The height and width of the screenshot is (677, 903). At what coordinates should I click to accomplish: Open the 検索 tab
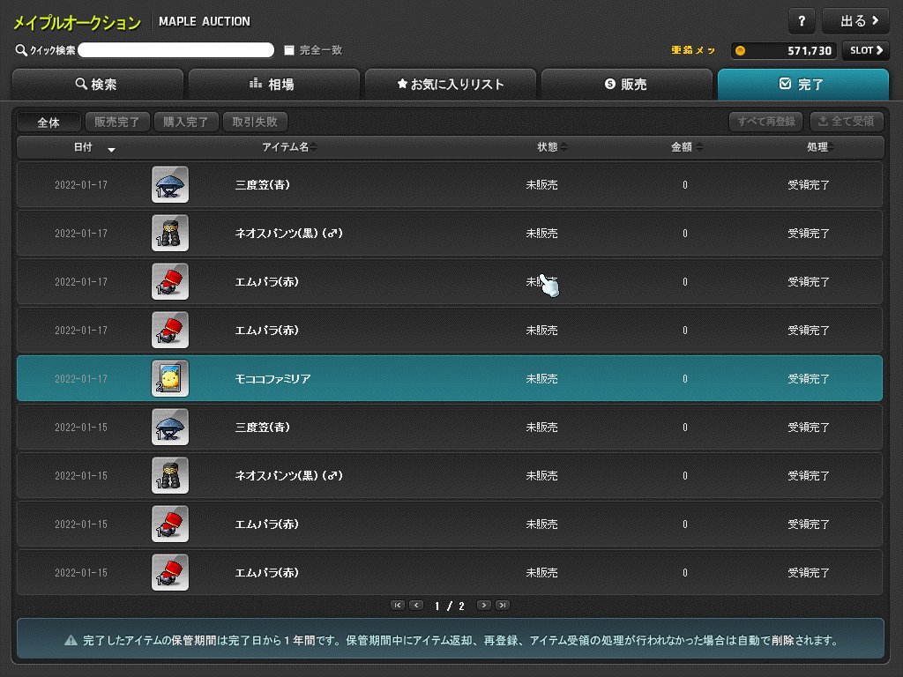[97, 84]
